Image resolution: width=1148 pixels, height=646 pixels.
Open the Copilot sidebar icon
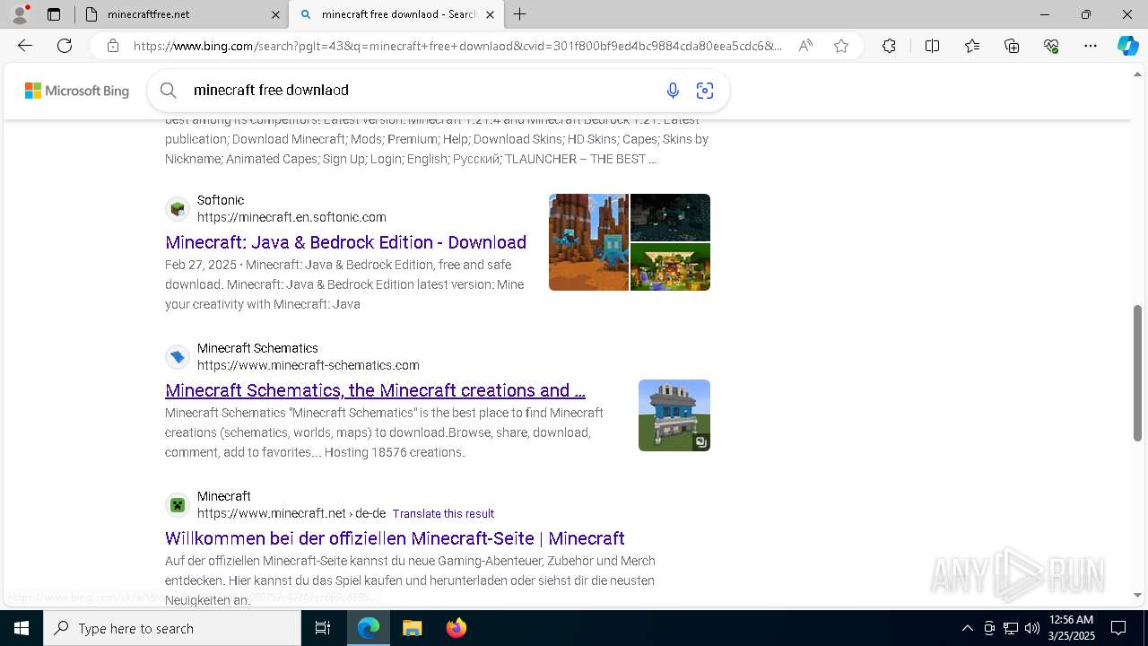coord(1127,46)
